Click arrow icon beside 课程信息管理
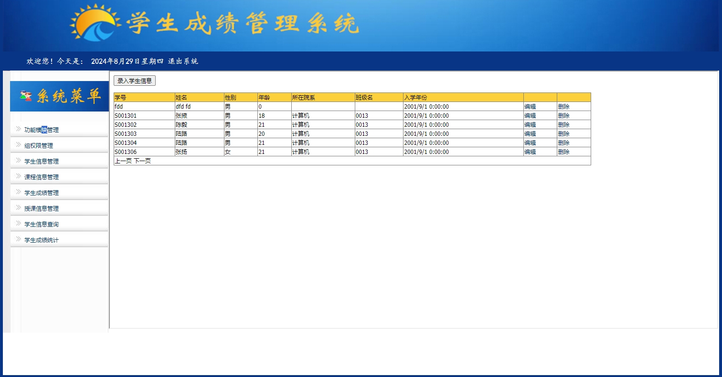This screenshot has width=722, height=377. (x=18, y=176)
